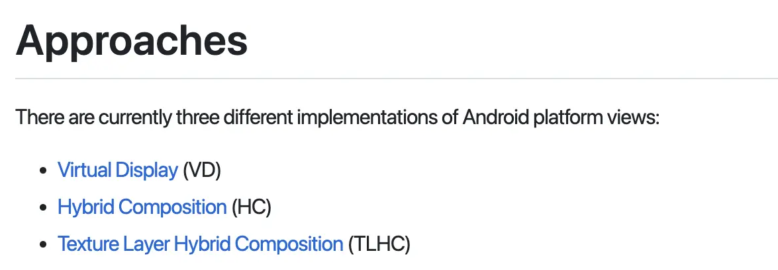Click the bullet before Hybrid Composition (HC)
Image resolution: width=778 pixels, height=270 pixels.
pos(43,208)
